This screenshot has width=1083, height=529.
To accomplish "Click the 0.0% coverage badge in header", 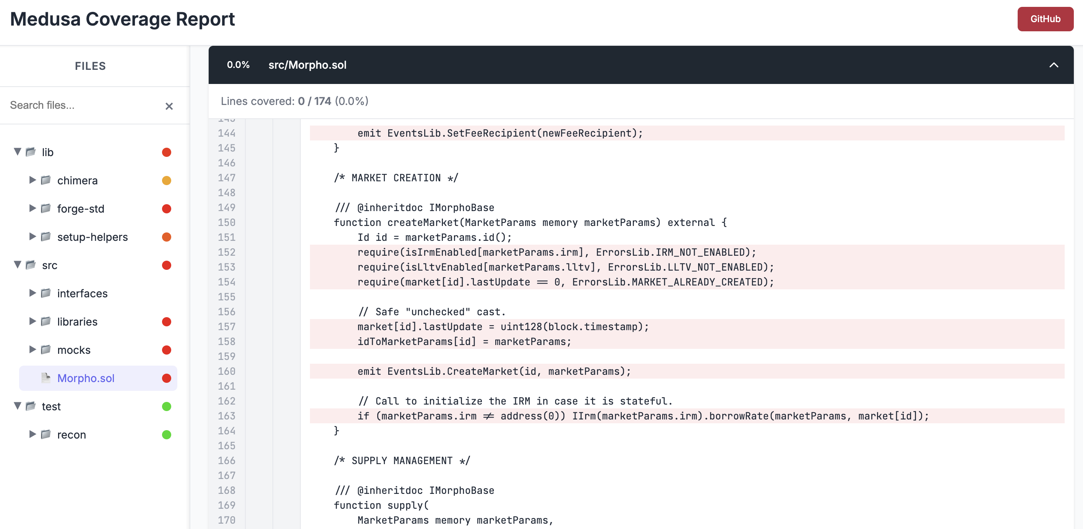I will click(238, 65).
